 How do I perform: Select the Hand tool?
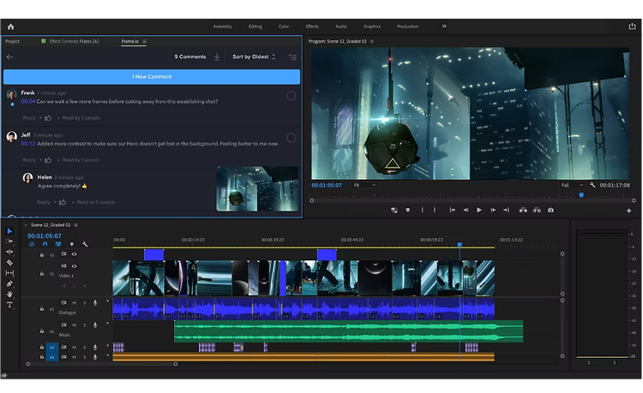pyautogui.click(x=10, y=295)
